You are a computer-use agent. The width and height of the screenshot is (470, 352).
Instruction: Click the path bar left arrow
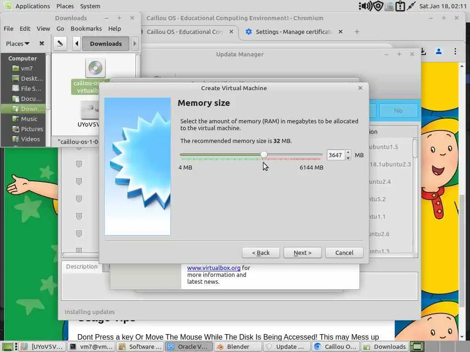(x=77, y=44)
